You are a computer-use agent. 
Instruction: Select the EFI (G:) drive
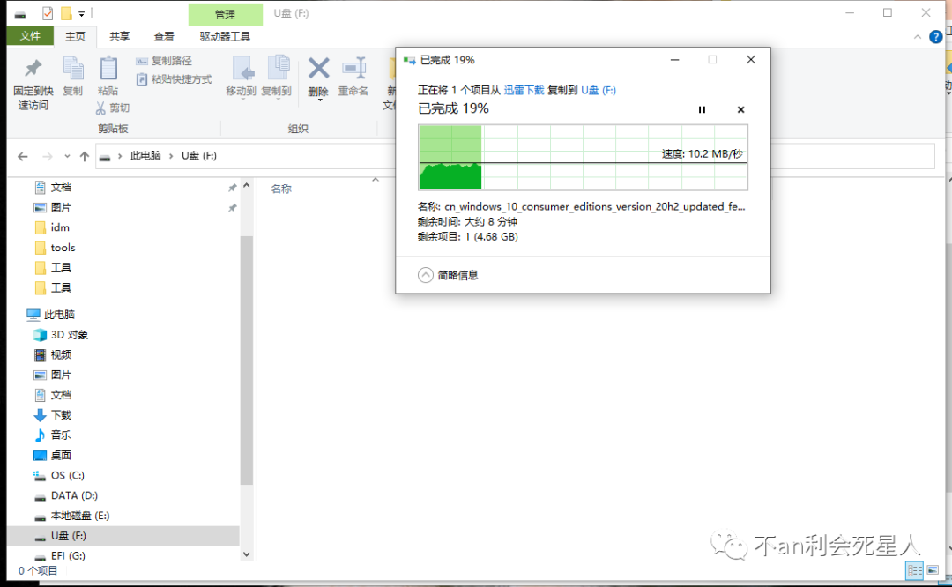(68, 556)
